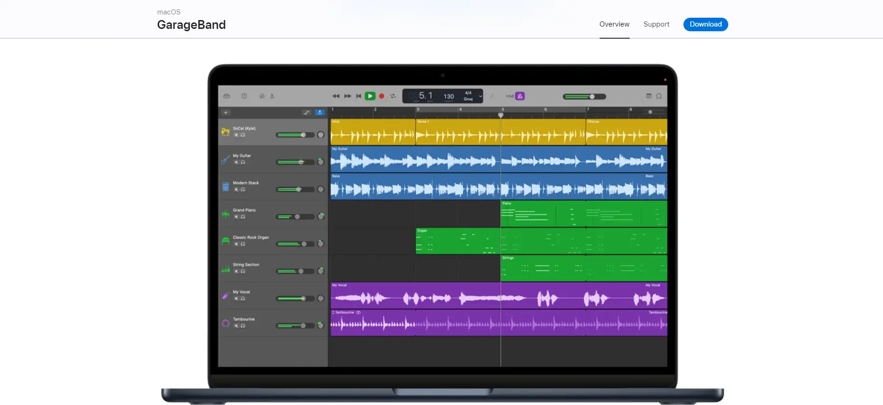Click the Grand Piano pan knob
Screen dimensions: 883x405
(321, 216)
